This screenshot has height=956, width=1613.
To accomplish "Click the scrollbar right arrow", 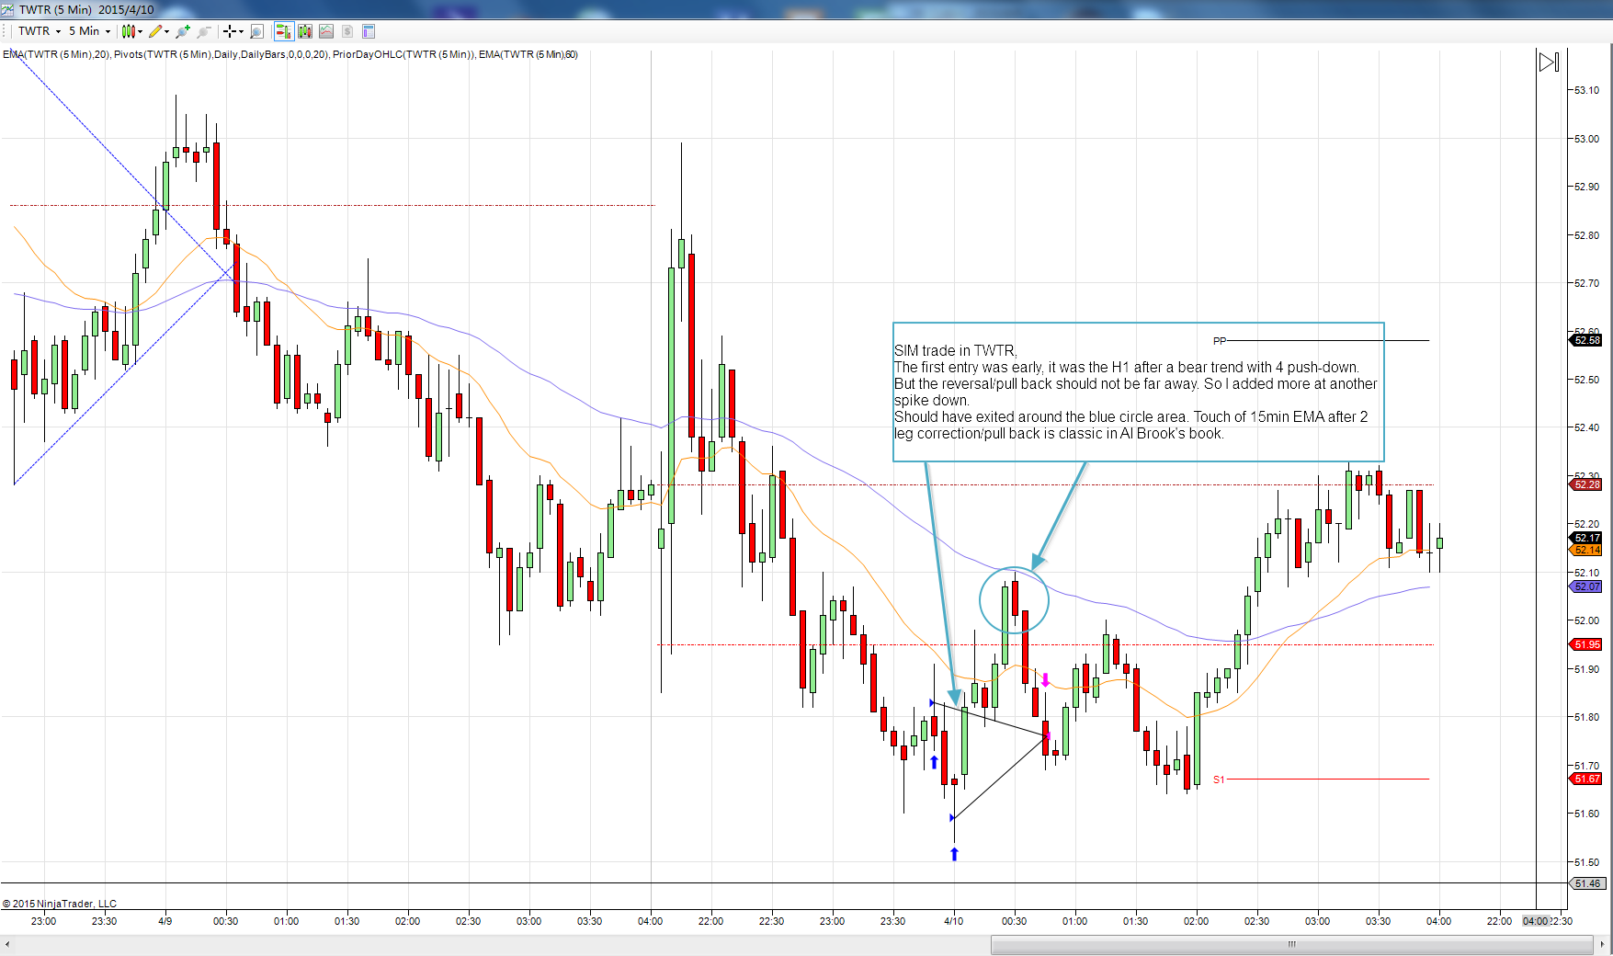I will (x=1603, y=944).
